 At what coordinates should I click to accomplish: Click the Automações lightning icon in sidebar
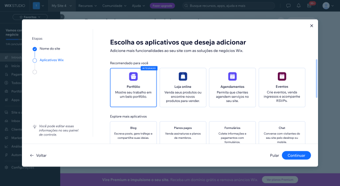point(7,155)
